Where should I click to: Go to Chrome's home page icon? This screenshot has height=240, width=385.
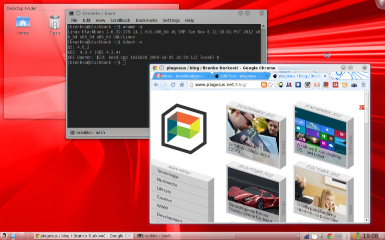click(181, 84)
